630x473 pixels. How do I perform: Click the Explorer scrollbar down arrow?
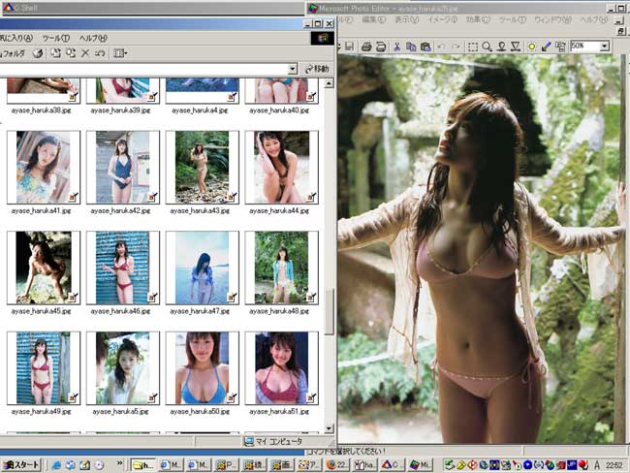(330, 428)
